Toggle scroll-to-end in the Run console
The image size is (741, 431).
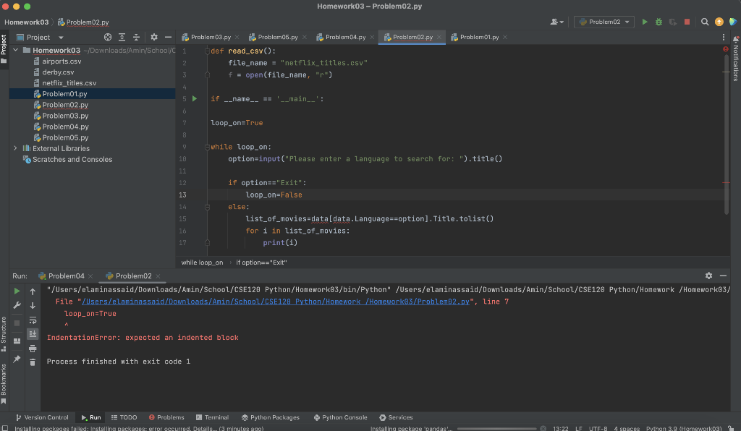tap(33, 333)
